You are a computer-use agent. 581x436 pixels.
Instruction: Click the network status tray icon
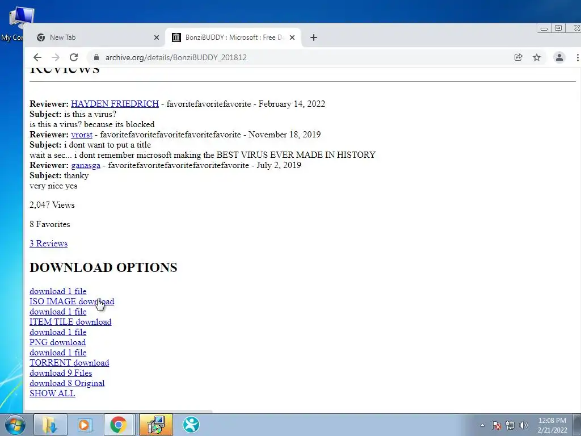[x=510, y=425]
